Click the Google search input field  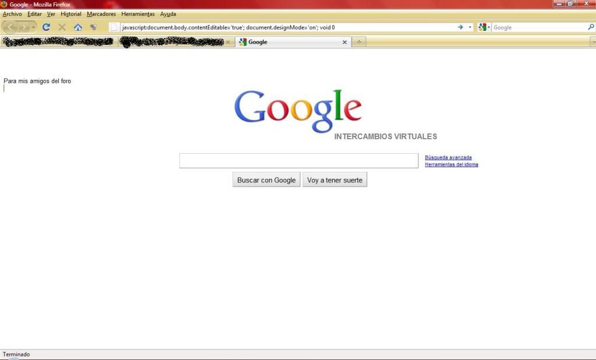pos(299,160)
